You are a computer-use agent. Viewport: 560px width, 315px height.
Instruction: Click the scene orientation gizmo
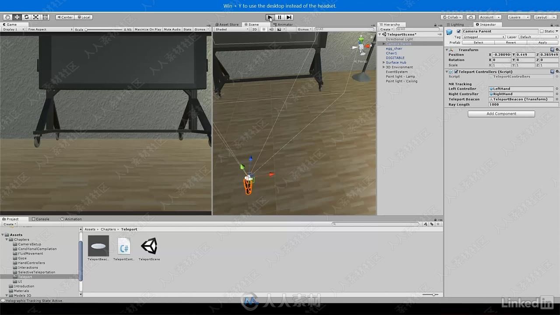click(361, 46)
